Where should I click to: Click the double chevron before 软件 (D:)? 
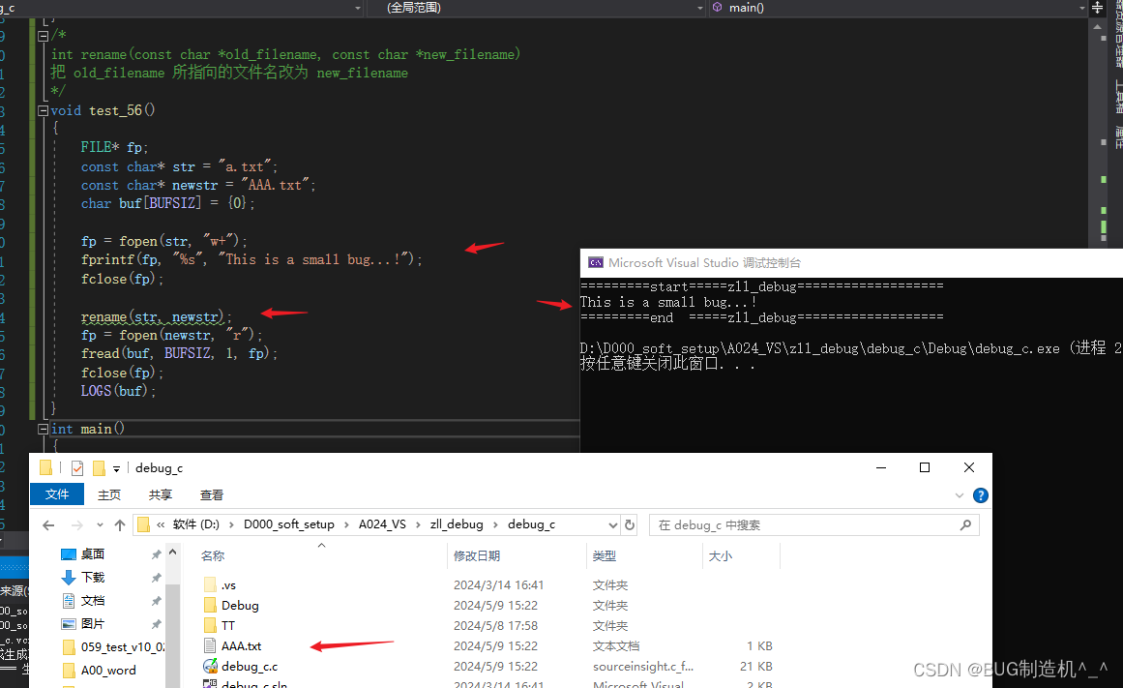161,524
